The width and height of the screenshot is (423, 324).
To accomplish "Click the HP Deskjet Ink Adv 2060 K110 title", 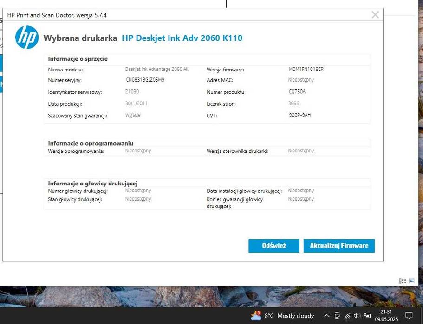I will (x=182, y=38).
